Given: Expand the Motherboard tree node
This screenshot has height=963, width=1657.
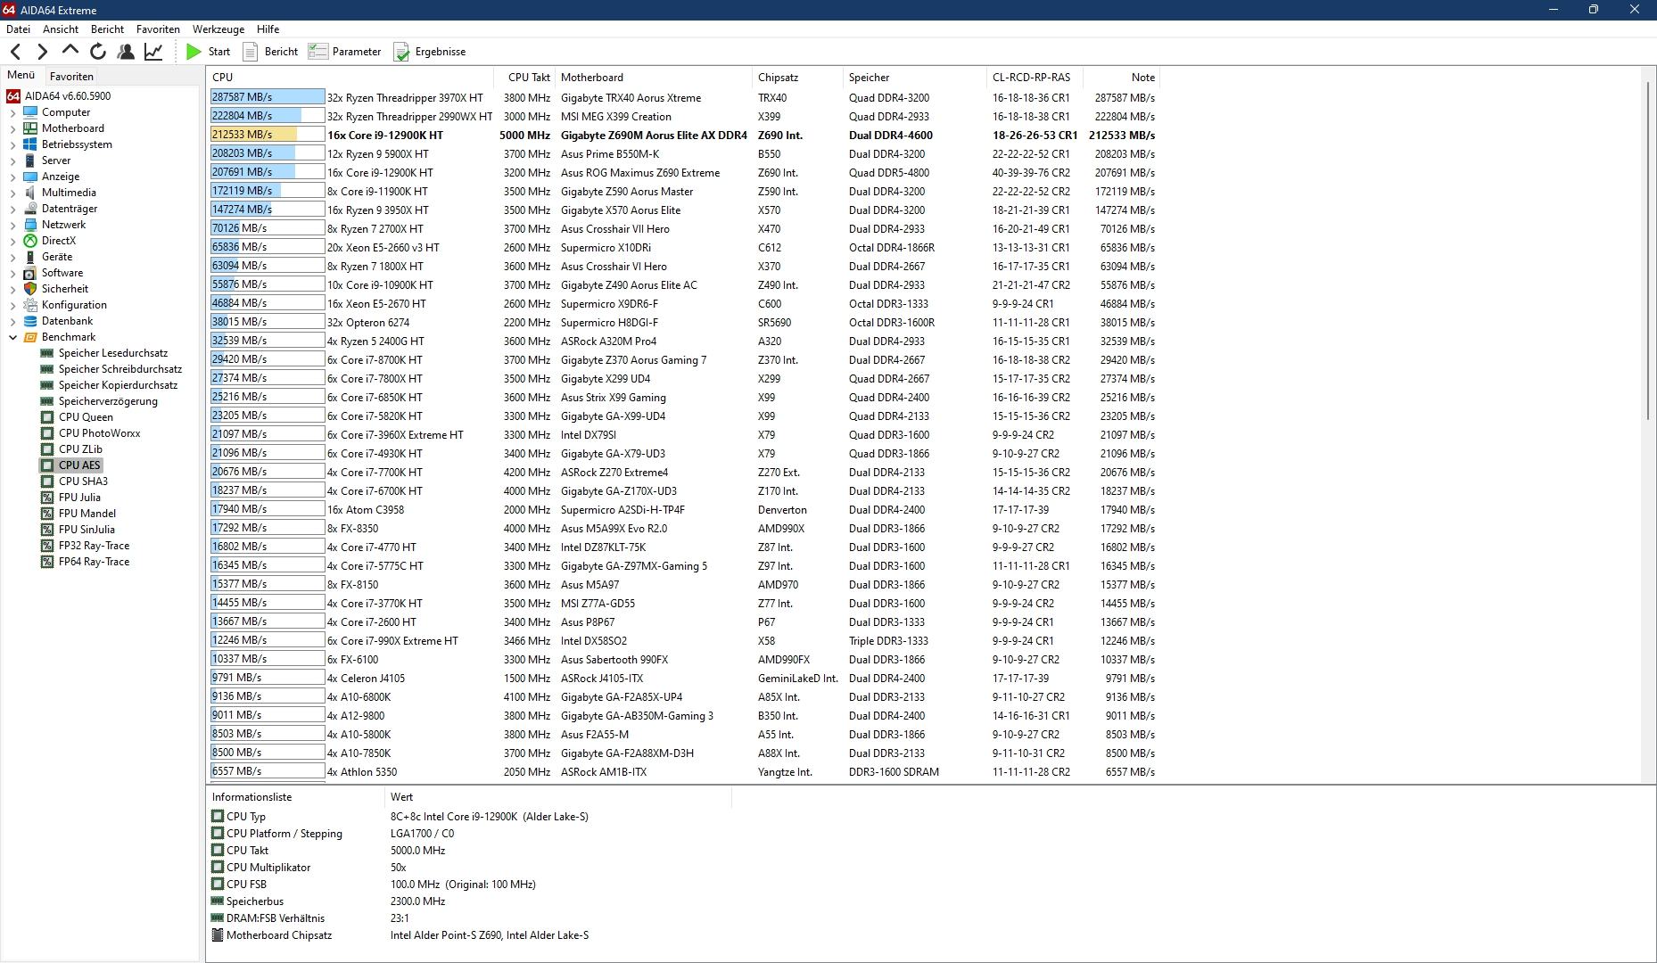Looking at the screenshot, I should click(12, 128).
